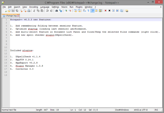
Task: Undo the last action with Undo arrow
Action: pos(47,11)
